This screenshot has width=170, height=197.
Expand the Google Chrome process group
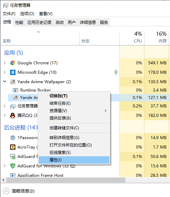(5, 63)
